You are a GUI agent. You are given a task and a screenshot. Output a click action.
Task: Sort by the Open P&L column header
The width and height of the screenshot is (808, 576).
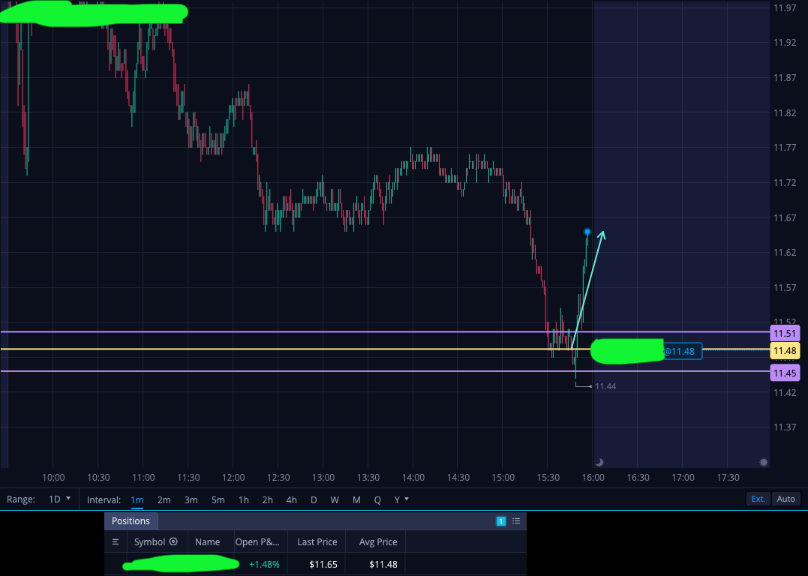point(257,542)
